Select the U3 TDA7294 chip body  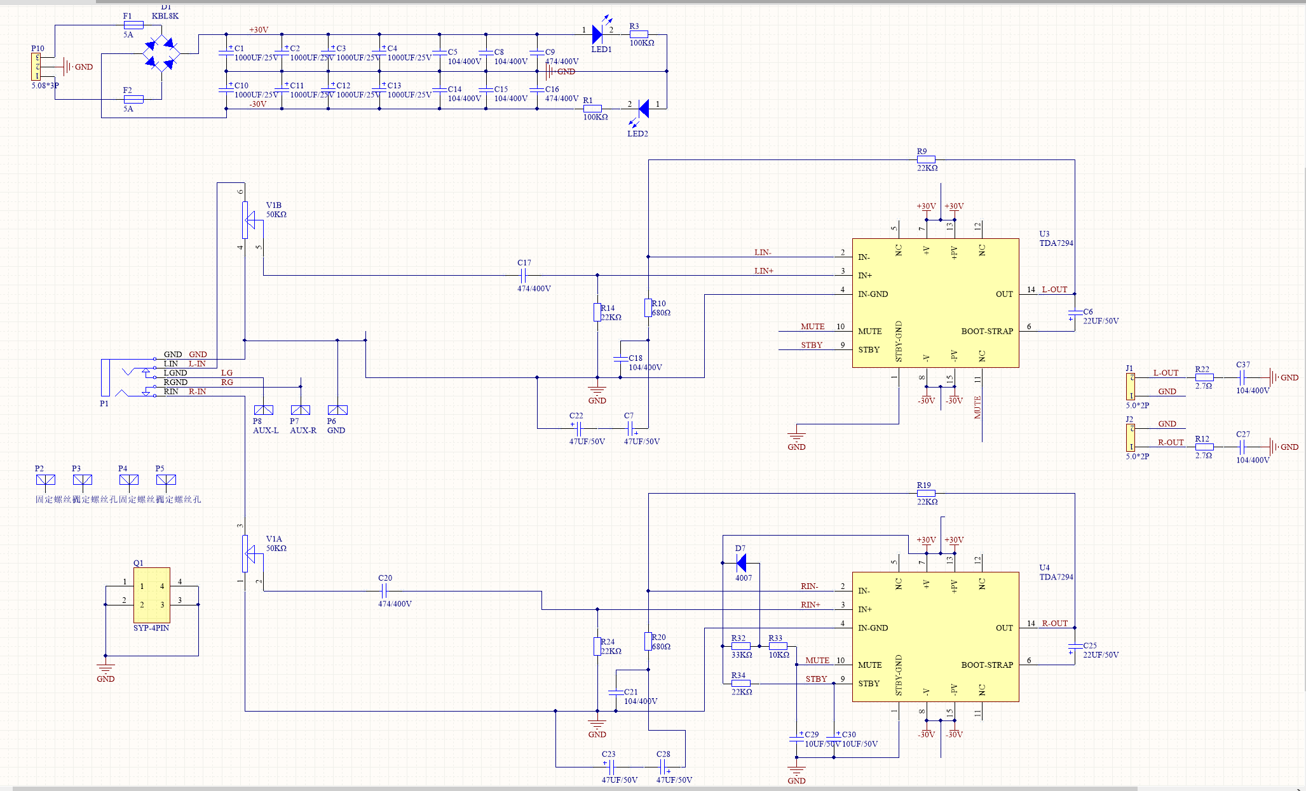(935, 303)
